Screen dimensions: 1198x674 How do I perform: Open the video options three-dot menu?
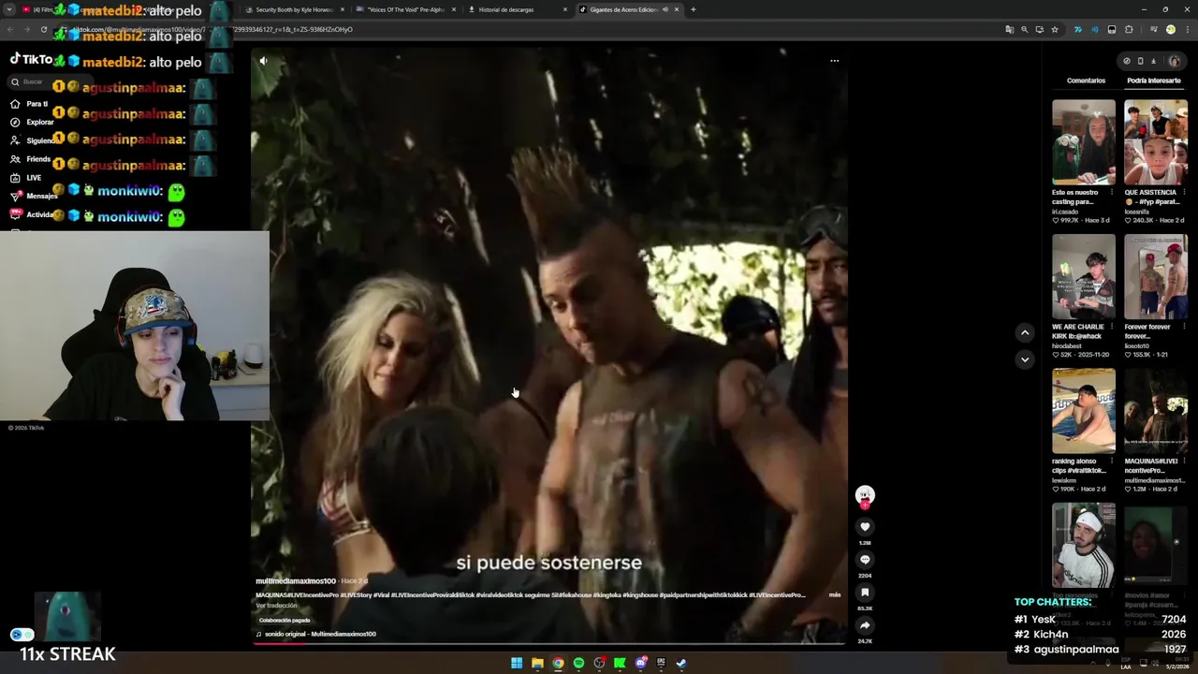(834, 61)
